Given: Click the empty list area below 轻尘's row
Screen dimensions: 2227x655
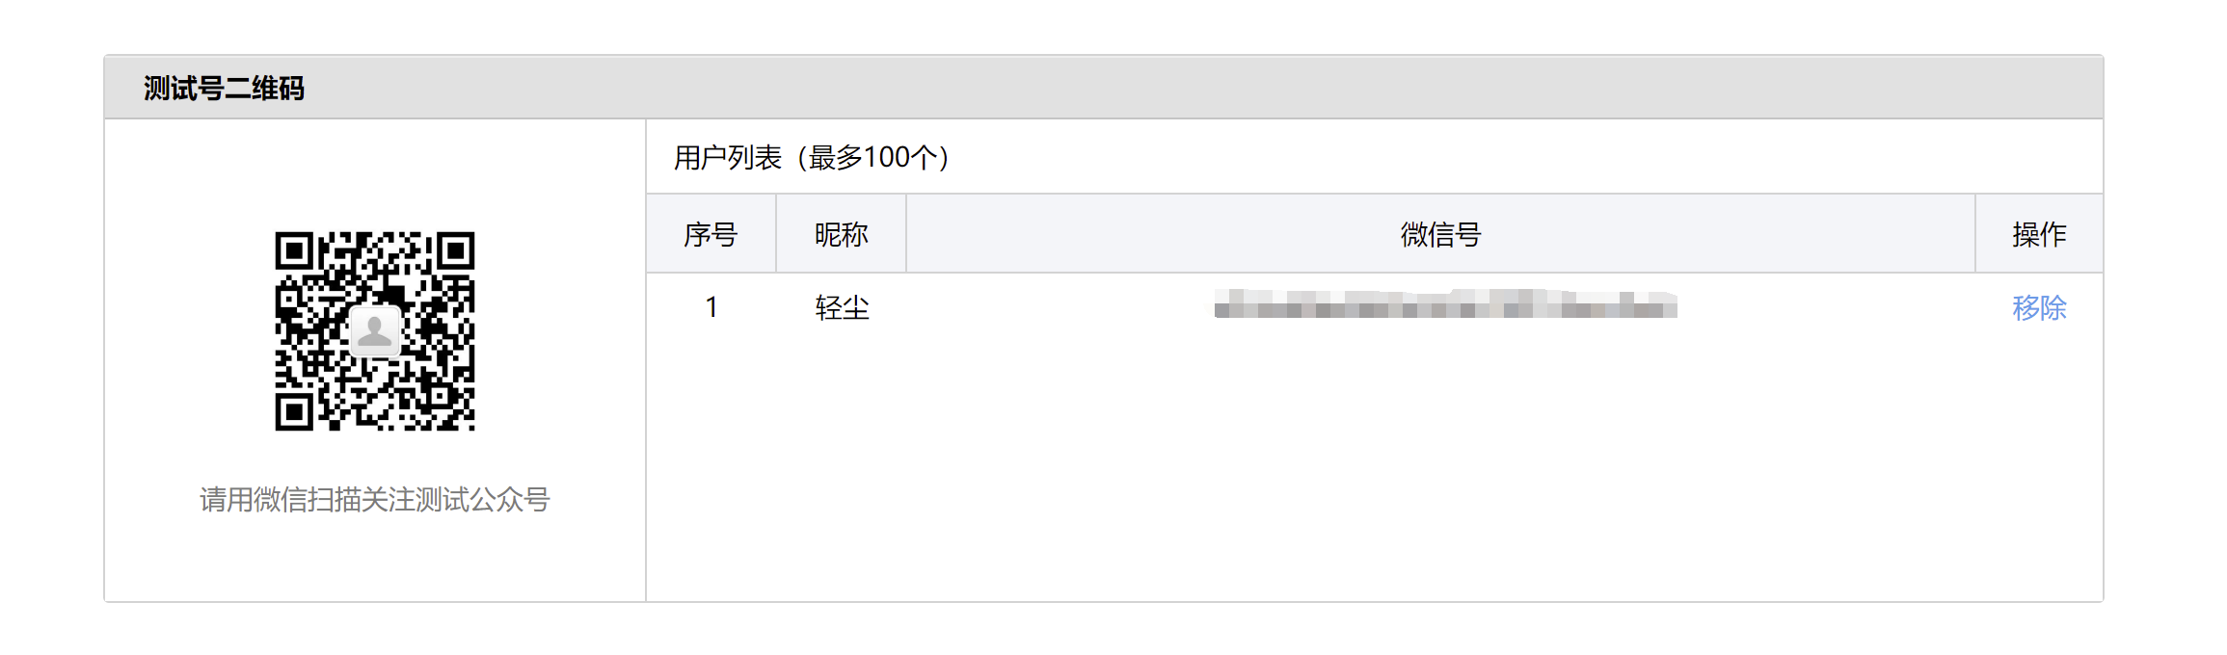Looking at the screenshot, I should (1350, 462).
